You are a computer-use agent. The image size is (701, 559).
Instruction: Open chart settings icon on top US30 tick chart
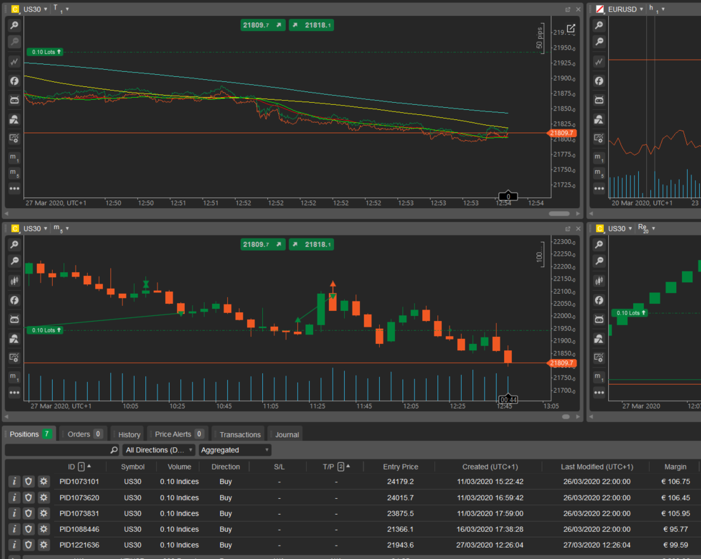pyautogui.click(x=15, y=138)
